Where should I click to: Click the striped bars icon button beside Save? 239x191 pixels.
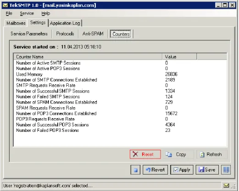click(226, 169)
